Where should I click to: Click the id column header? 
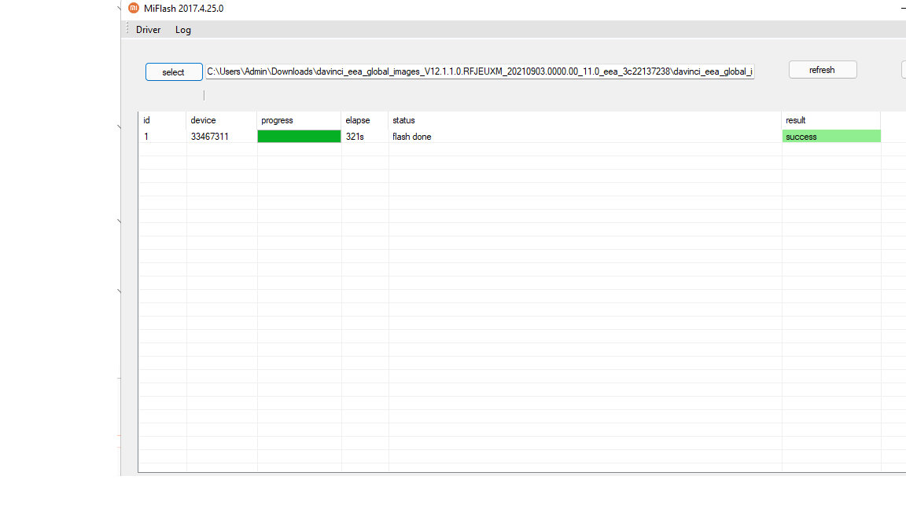click(x=162, y=120)
